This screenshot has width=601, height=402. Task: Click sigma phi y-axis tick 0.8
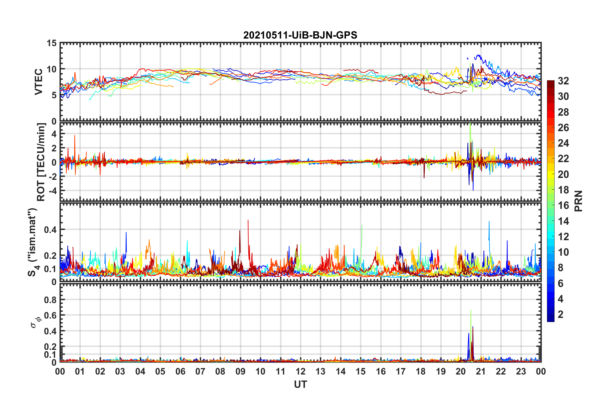click(50, 300)
